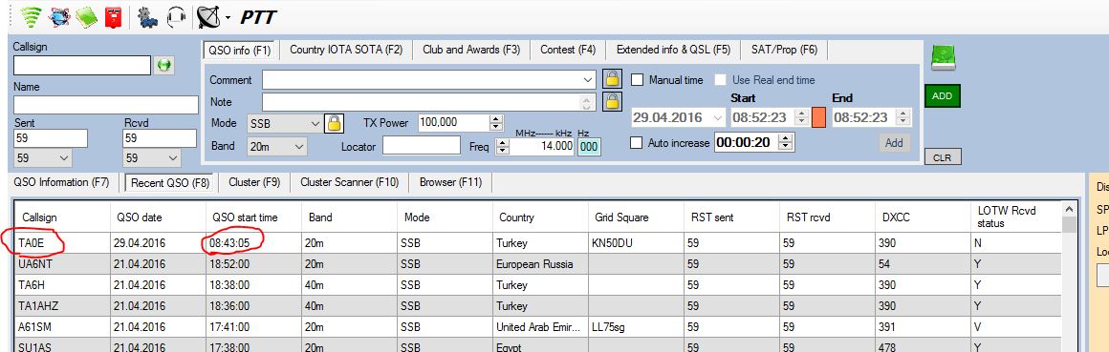Select the TA1AHZ callsign cell
The height and width of the screenshot is (352, 1109).
pos(62,306)
